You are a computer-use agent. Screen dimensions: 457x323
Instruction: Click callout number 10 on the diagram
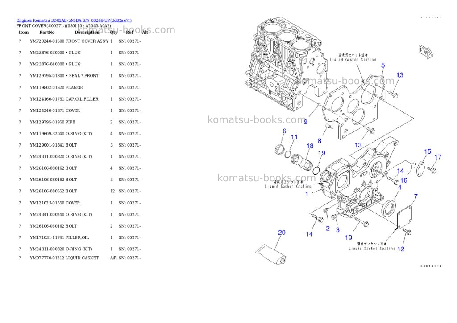click(x=349, y=238)
